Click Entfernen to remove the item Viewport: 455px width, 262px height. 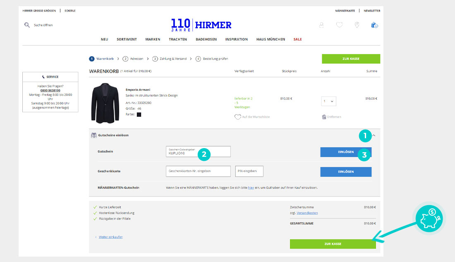point(334,117)
